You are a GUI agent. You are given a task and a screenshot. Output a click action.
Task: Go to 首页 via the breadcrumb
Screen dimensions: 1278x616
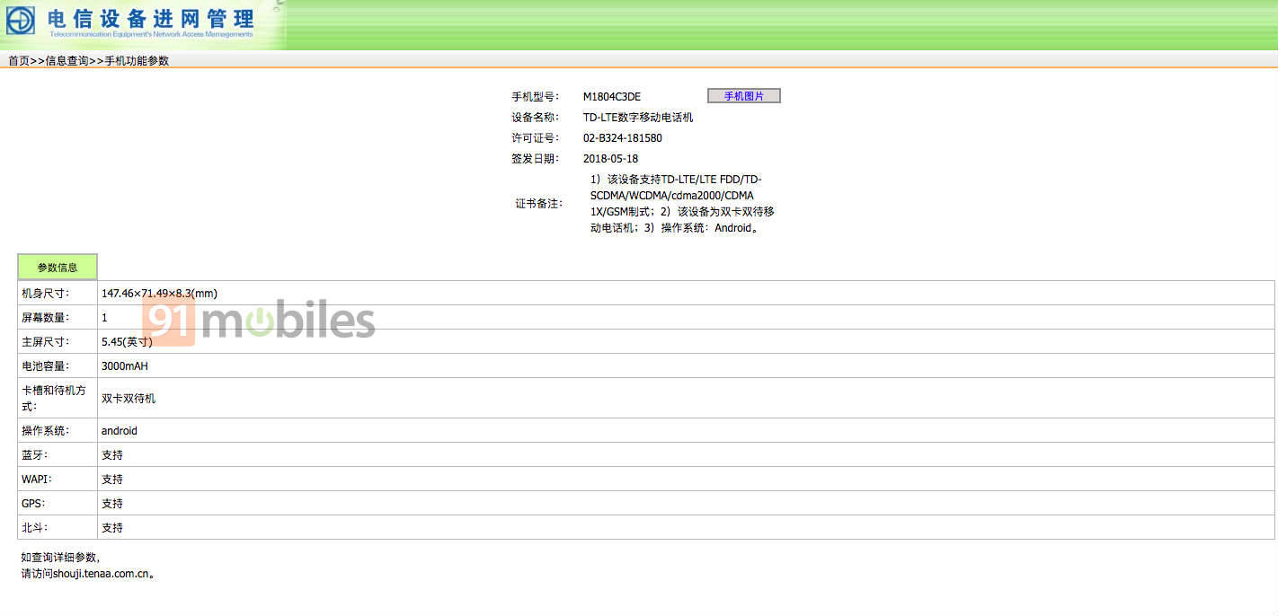click(19, 61)
